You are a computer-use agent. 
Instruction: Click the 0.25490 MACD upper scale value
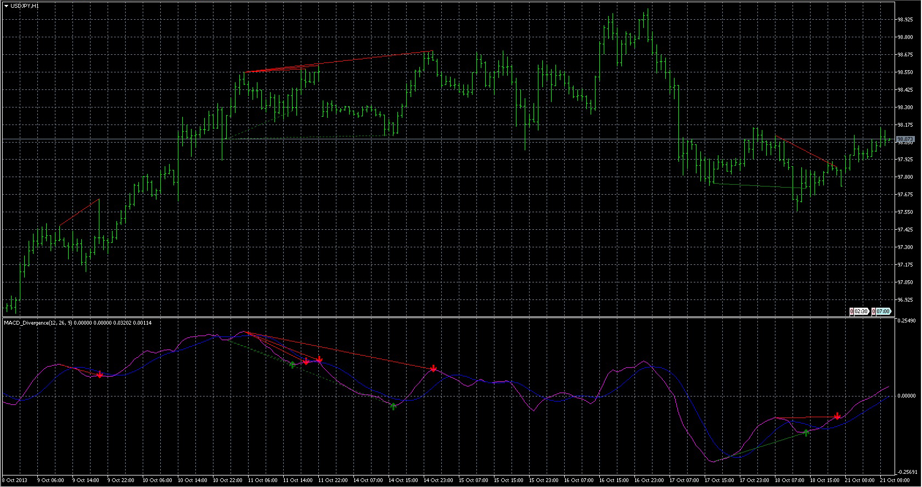908,320
